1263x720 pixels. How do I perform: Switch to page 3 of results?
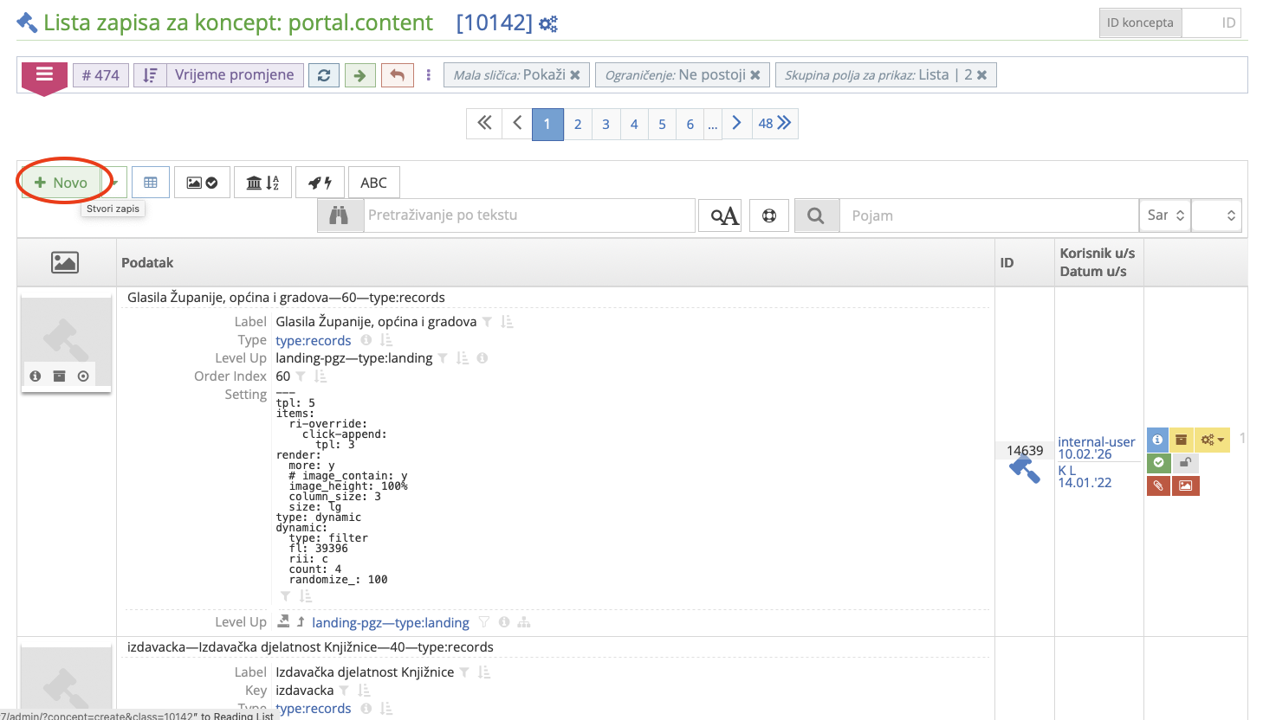[x=606, y=124]
